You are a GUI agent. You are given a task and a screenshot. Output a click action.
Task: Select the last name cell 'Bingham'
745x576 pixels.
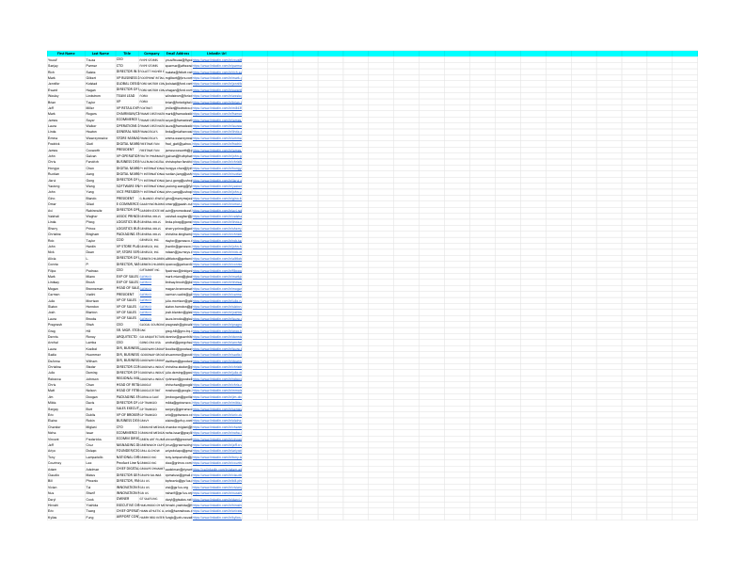(x=101, y=234)
